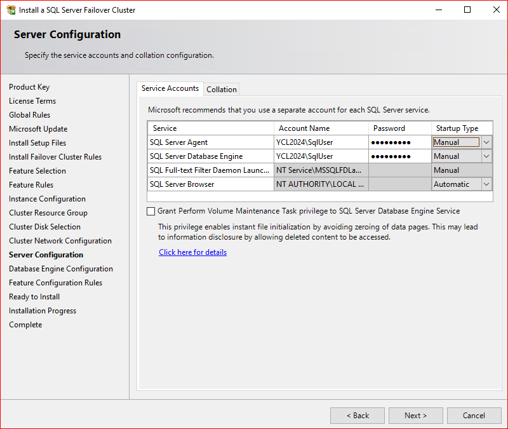Maximize the installer window
Viewport: 508px width, 429px height.
point(467,10)
